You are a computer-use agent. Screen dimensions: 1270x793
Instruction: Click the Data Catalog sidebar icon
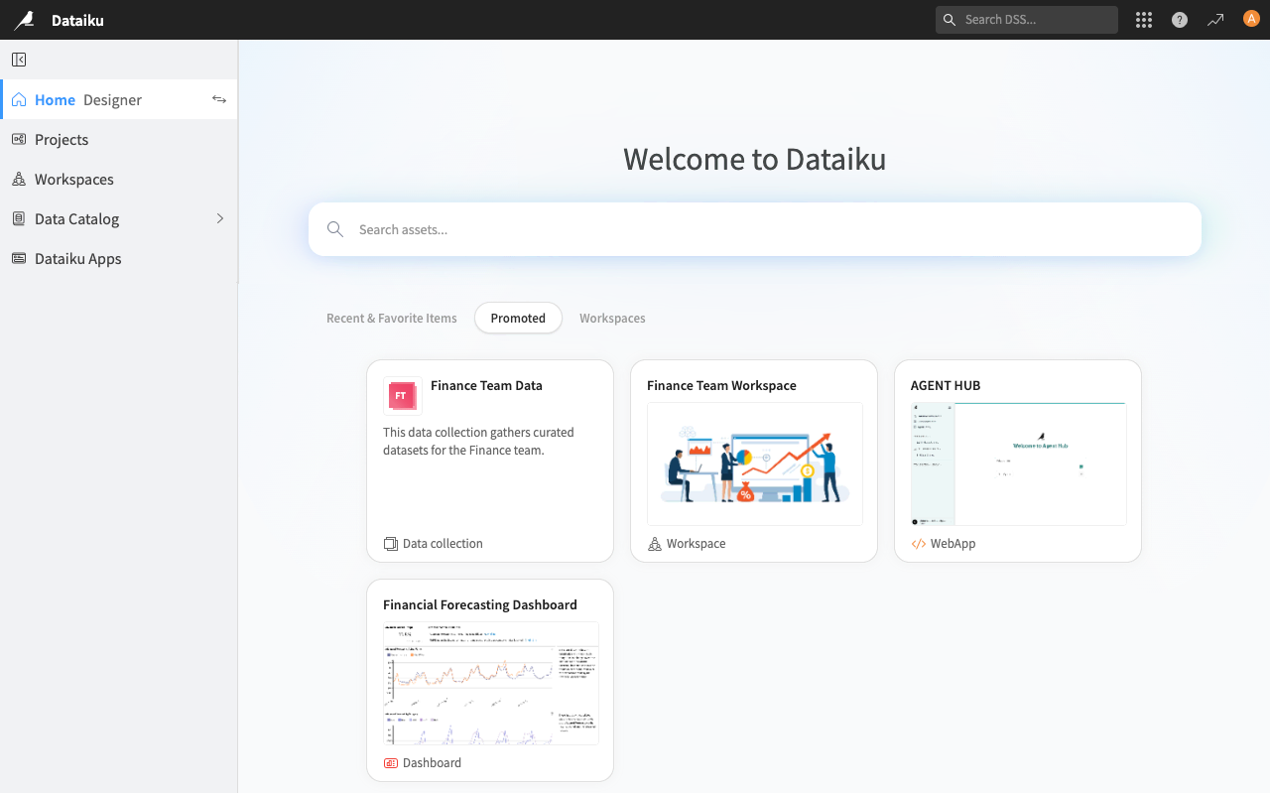[x=19, y=218]
